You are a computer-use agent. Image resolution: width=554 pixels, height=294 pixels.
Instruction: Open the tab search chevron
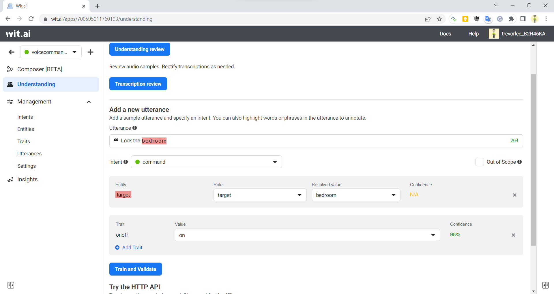tap(496, 5)
